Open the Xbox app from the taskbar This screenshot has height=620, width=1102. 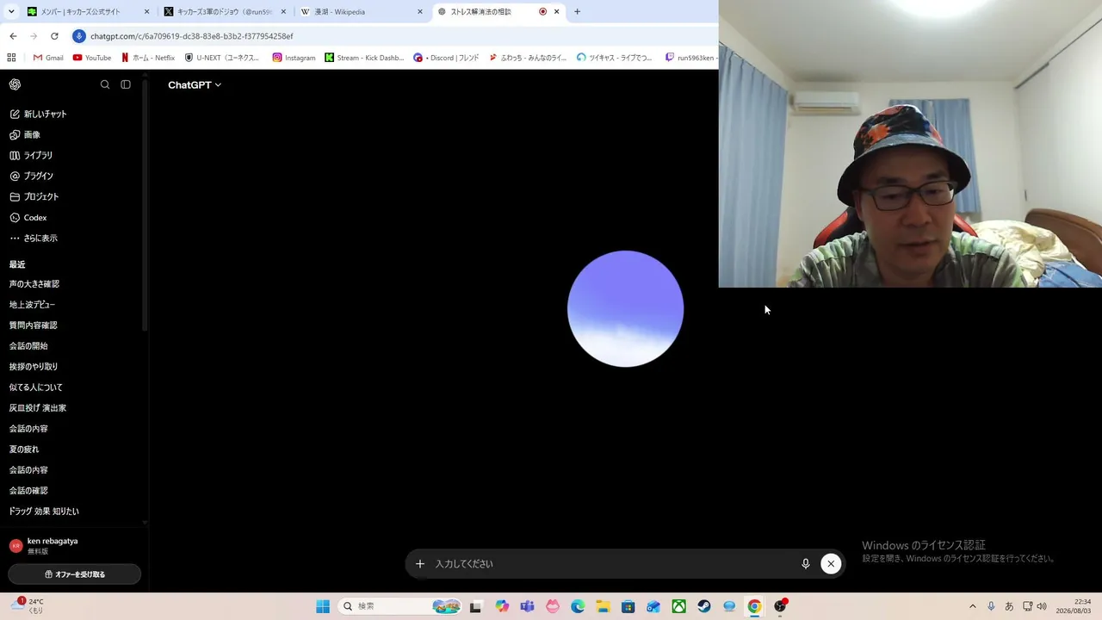pos(679,606)
